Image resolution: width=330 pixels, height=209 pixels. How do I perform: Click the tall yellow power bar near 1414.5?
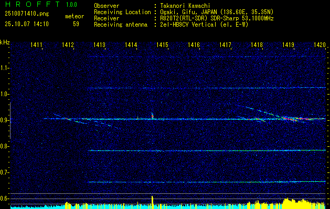click(152, 202)
